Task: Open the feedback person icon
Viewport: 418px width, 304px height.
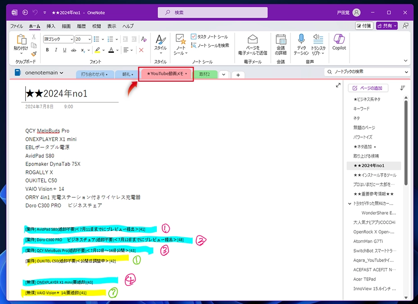Action: pos(405,26)
